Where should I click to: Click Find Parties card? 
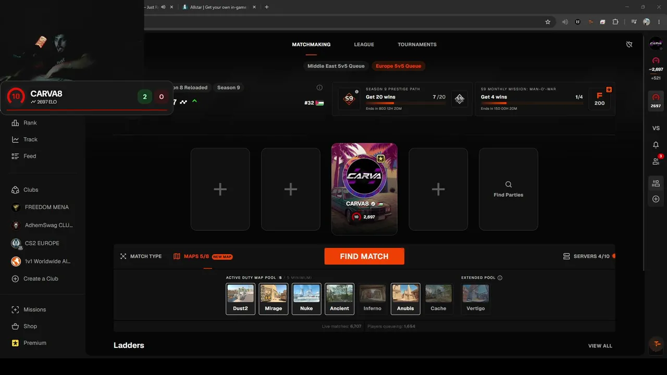point(508,189)
